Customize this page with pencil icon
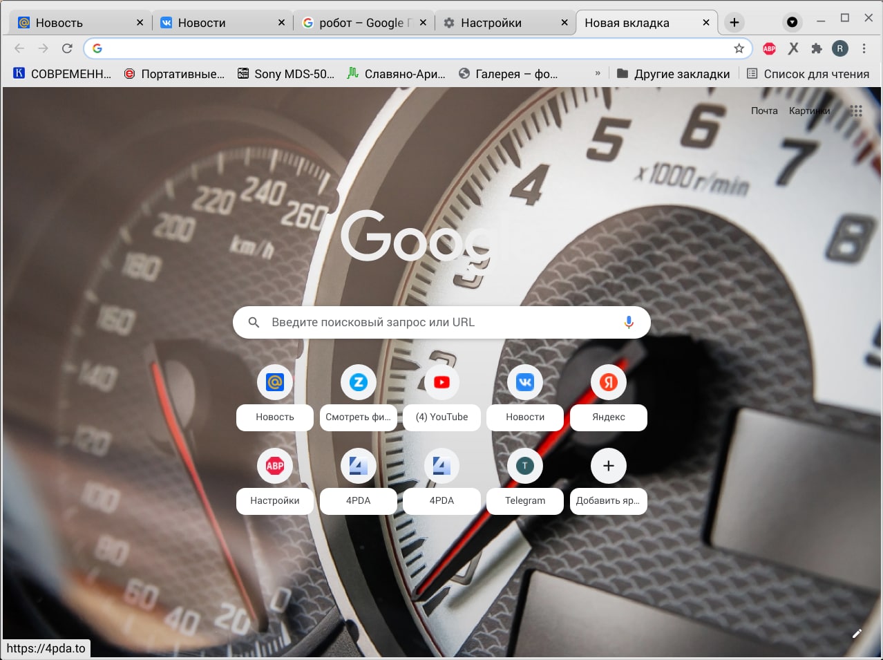Screen dimensions: 883x660 857,634
